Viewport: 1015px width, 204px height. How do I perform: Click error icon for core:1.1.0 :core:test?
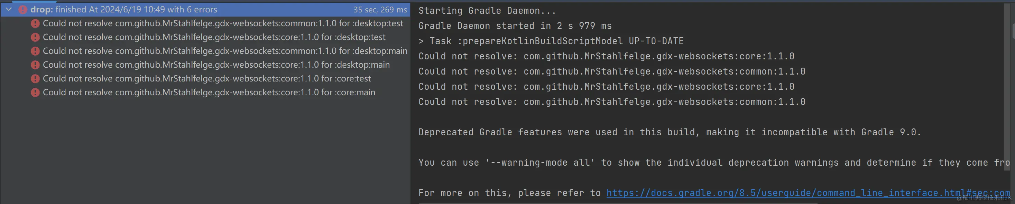35,79
